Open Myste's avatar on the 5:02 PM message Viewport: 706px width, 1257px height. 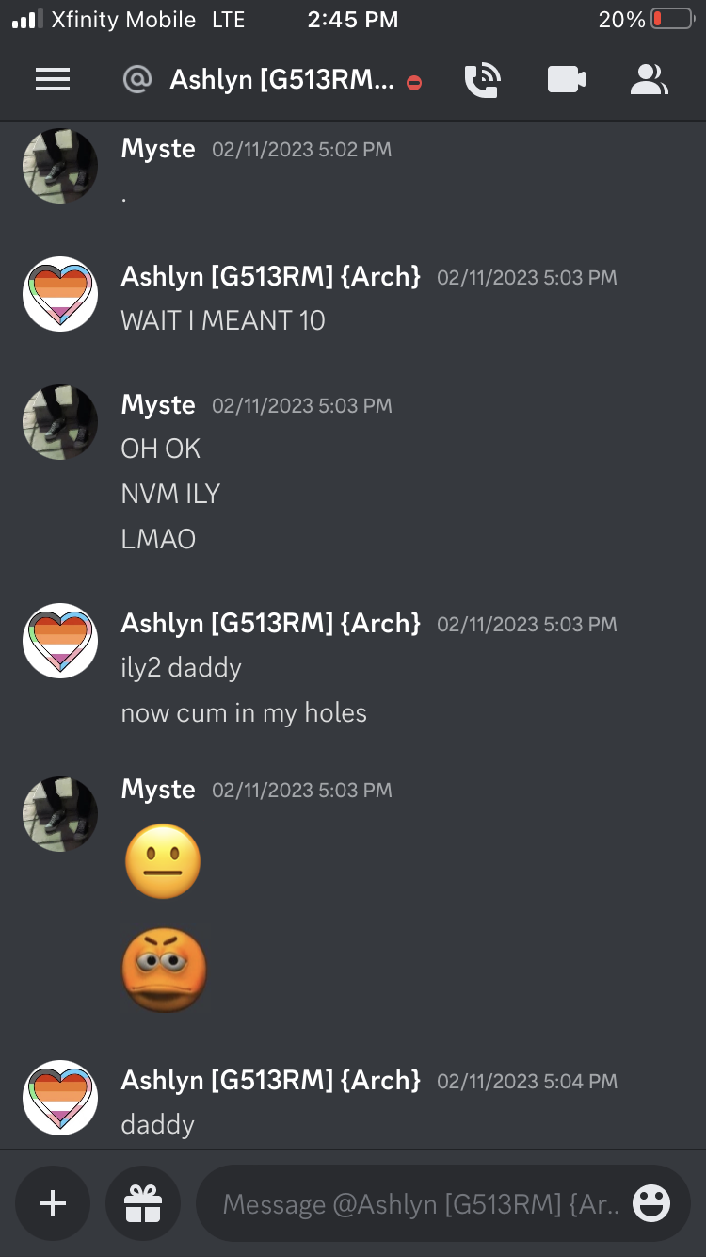pyautogui.click(x=60, y=166)
